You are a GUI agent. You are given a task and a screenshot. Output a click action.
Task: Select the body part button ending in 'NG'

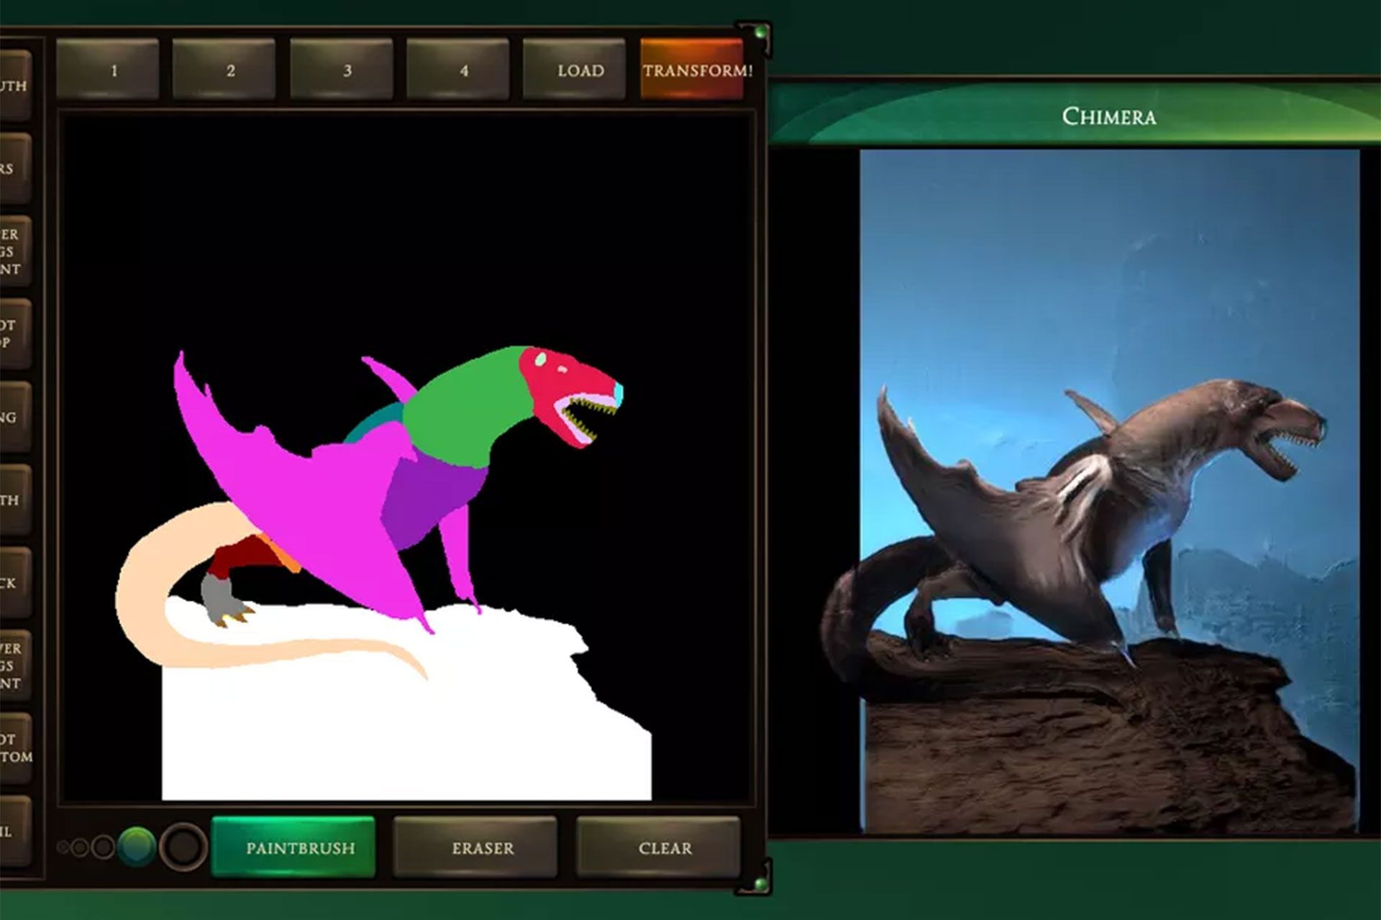pos(14,417)
